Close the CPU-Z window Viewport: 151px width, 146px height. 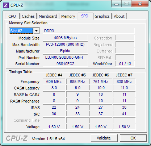(140, 4)
